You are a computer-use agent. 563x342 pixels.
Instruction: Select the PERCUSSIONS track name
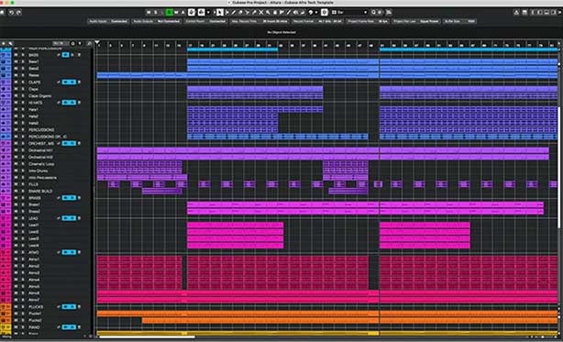pos(41,130)
